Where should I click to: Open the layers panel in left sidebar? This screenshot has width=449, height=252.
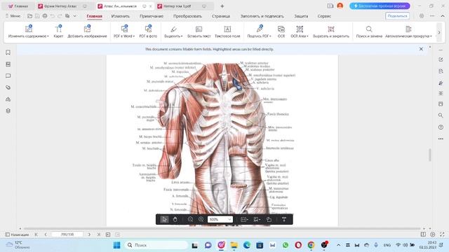pyautogui.click(x=8, y=111)
